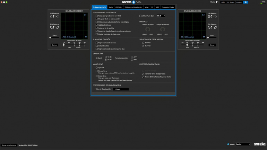Select 33 RPM virtual deck speed
This screenshot has height=150, width=267.
tap(143, 43)
